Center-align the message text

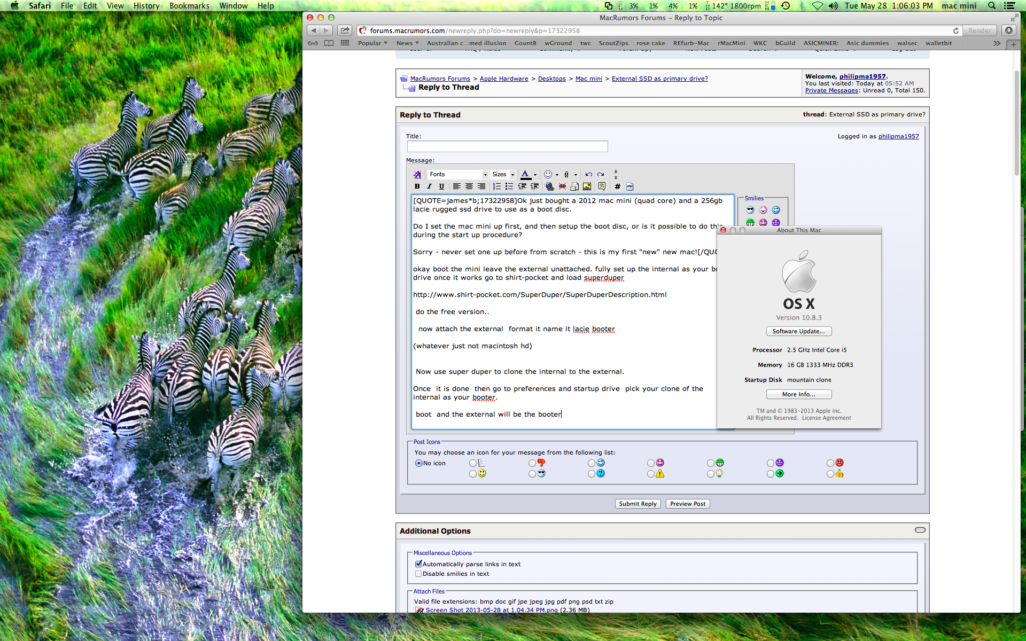[469, 186]
